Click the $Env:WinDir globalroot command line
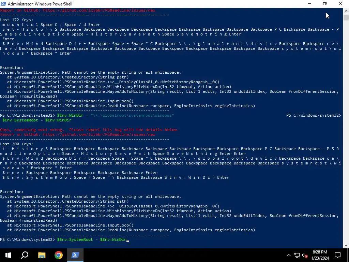The width and height of the screenshot is (349, 262). [116, 115]
